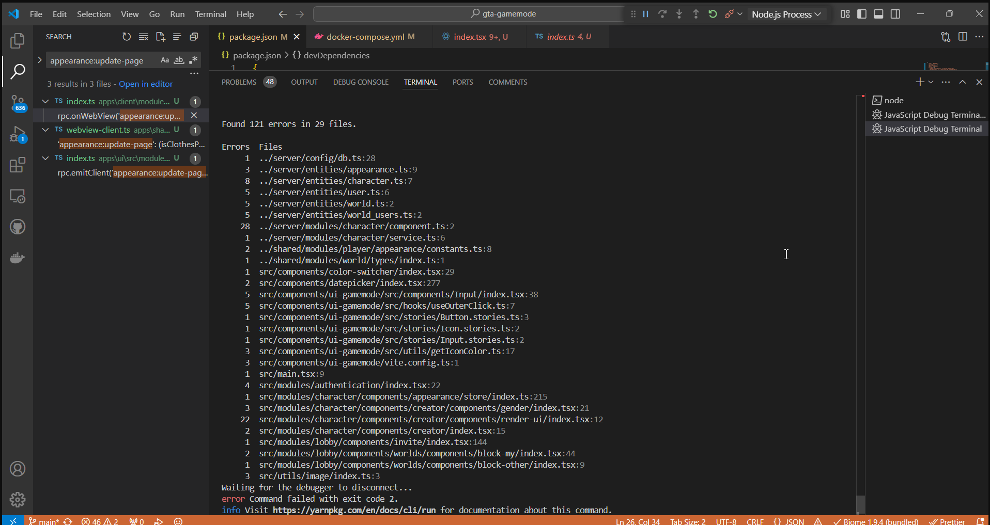Open launch profile dropdown next to new terminal
990x525 pixels.
[x=931, y=82]
